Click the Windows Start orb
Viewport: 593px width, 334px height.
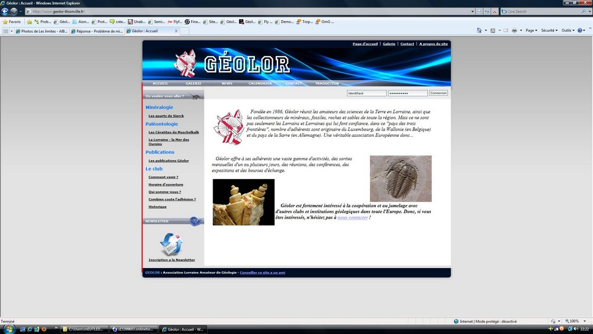(x=8, y=329)
